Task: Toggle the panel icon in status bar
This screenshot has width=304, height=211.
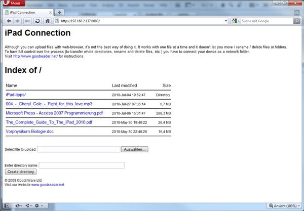Action: 8,206
